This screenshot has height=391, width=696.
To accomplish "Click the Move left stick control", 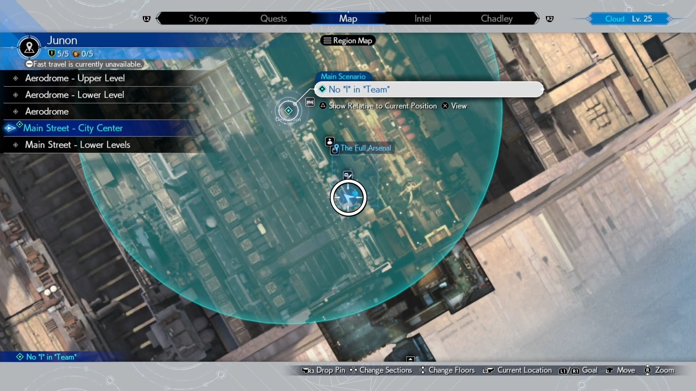I will tap(620, 370).
